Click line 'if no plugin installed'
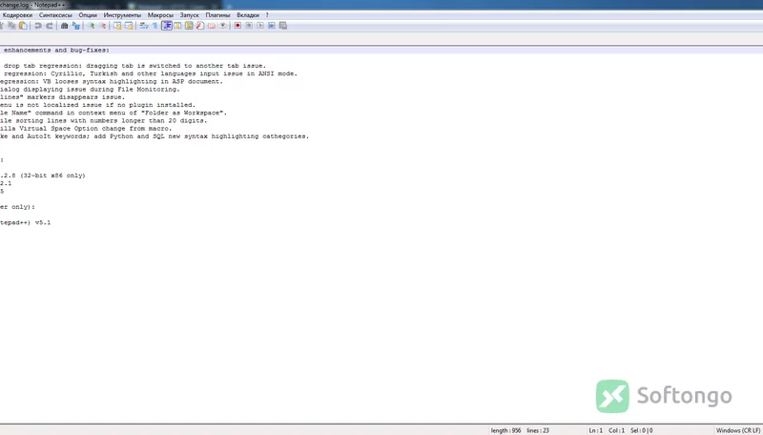Screen dimensions: 763x435 pos(98,105)
